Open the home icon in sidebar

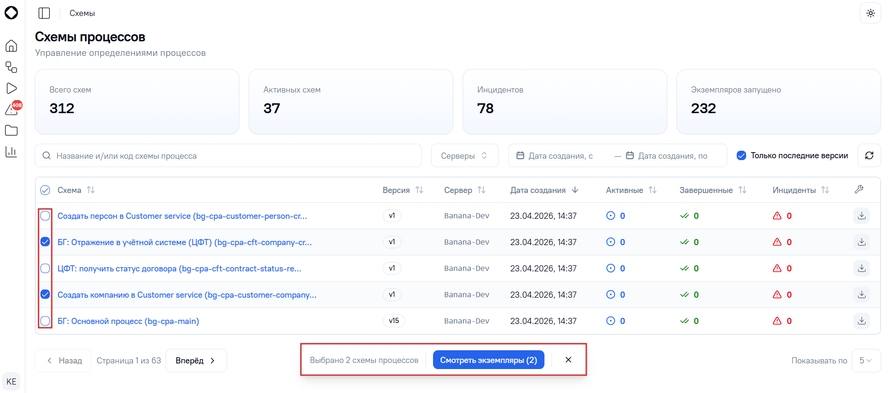click(x=11, y=46)
